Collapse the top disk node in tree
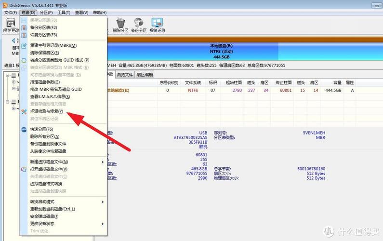 (x=8, y=75)
